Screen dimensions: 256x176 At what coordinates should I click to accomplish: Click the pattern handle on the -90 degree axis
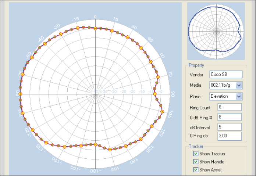[20, 94]
